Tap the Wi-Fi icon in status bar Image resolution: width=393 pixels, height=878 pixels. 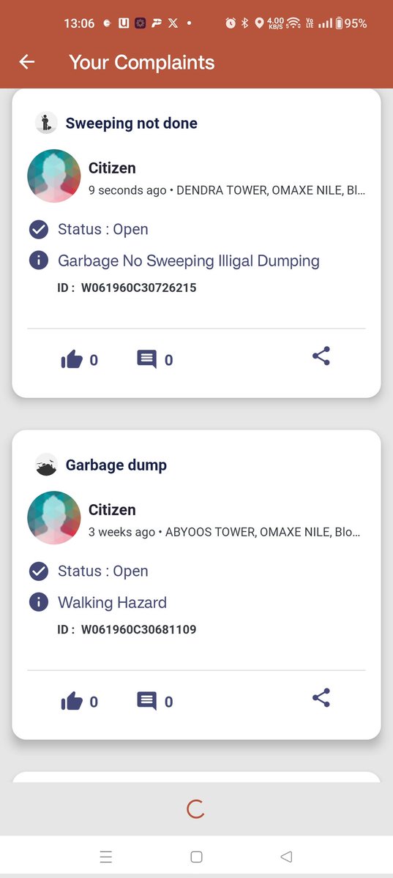point(293,23)
